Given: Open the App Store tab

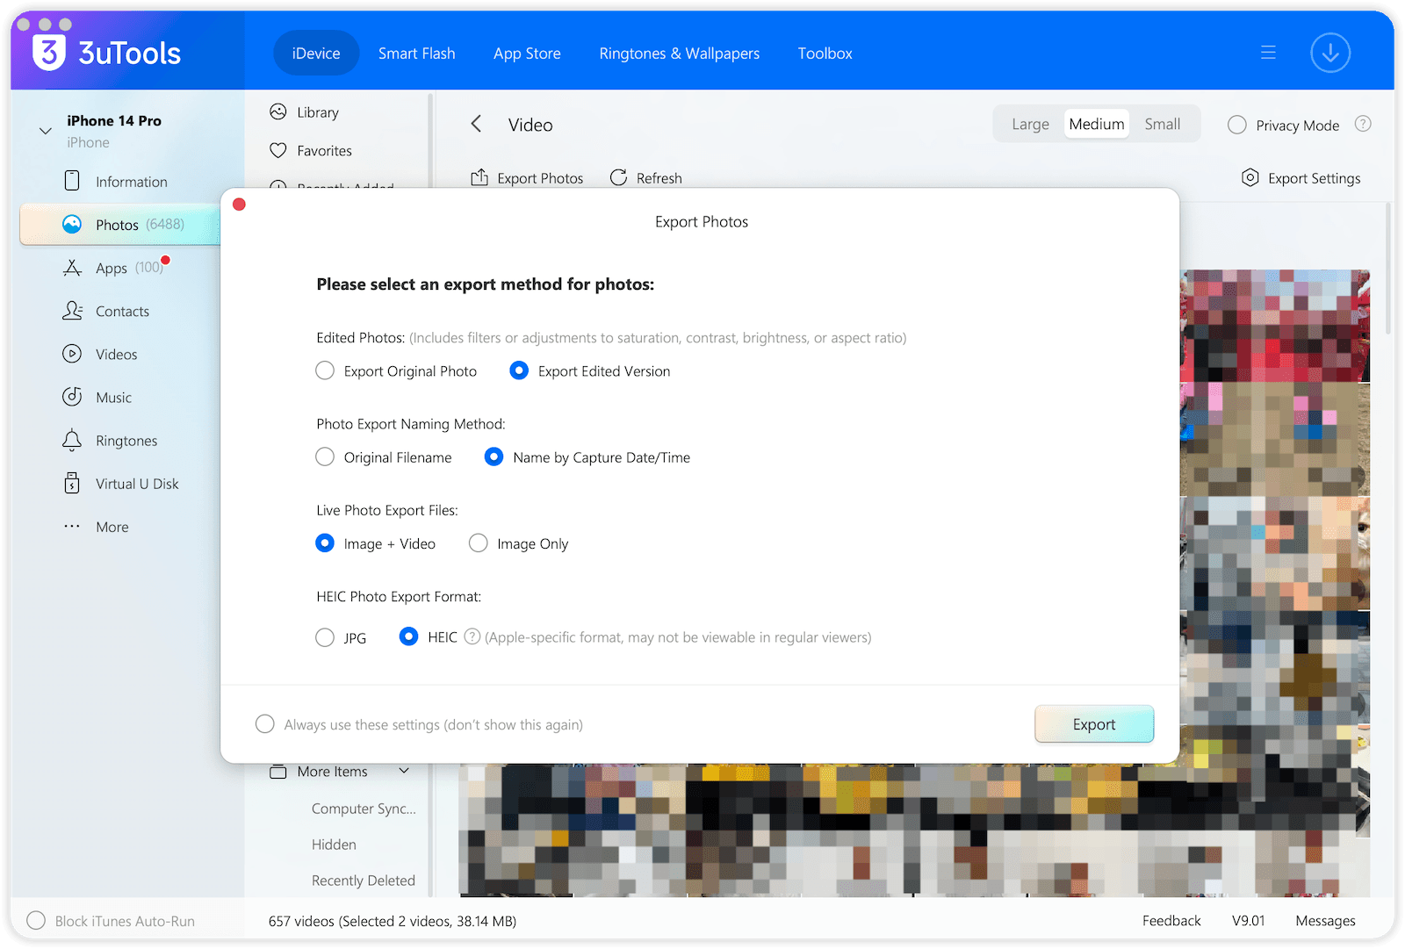Looking at the screenshot, I should pyautogui.click(x=527, y=53).
